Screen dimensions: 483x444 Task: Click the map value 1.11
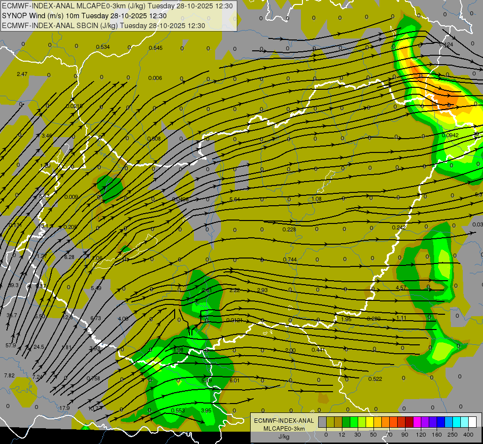(x=401, y=318)
